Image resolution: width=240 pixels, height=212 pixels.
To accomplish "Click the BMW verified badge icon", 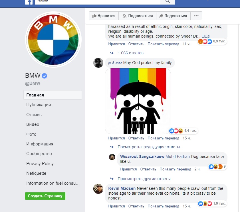I will (x=45, y=76).
